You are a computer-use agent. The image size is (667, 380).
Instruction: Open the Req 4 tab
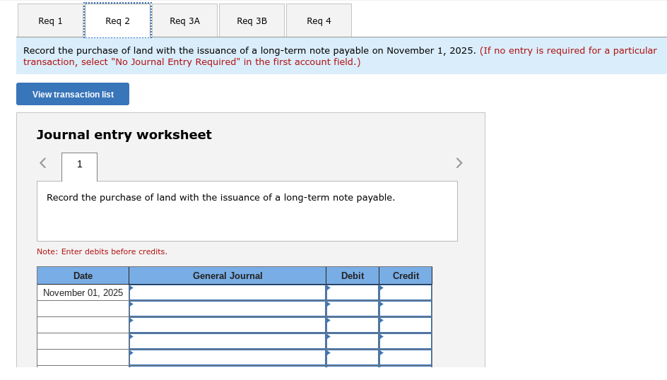[319, 20]
